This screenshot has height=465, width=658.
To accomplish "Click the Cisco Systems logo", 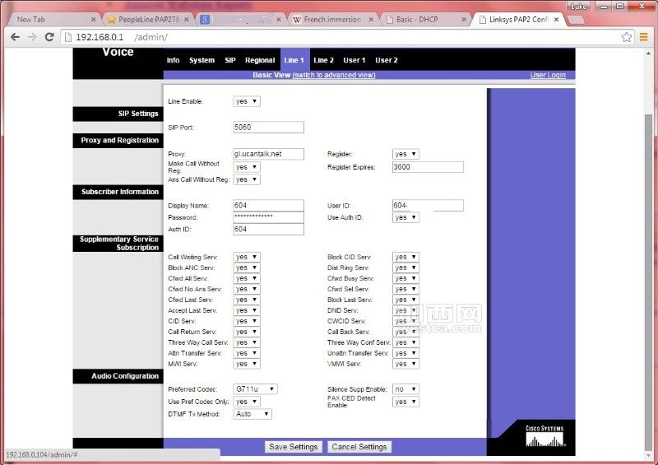I will pyautogui.click(x=544, y=436).
